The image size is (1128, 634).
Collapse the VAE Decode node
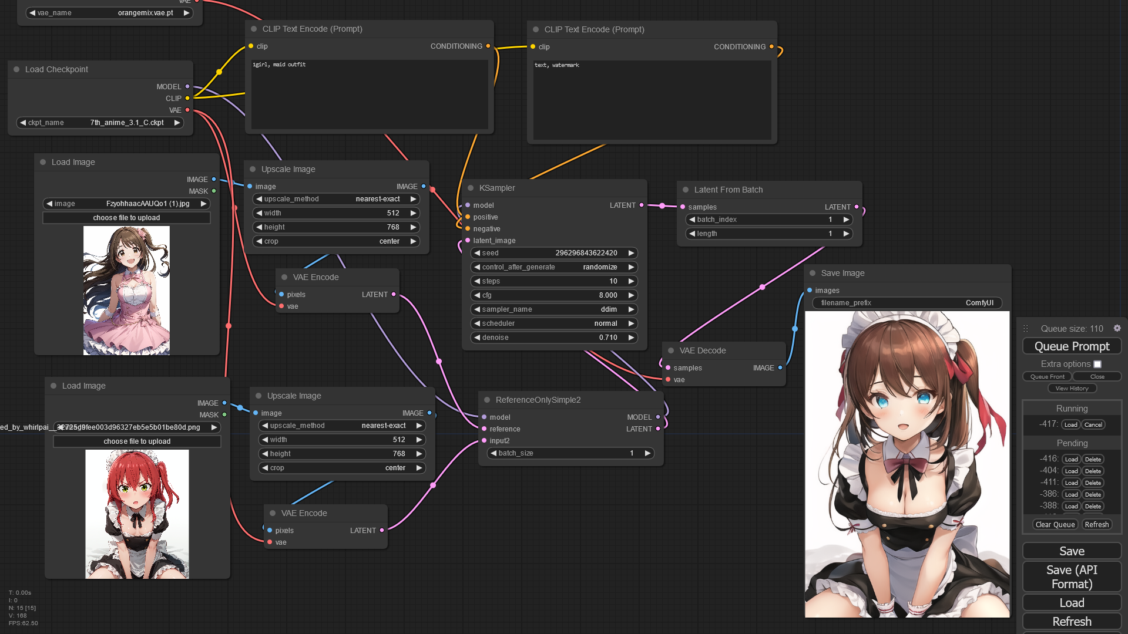coord(672,350)
